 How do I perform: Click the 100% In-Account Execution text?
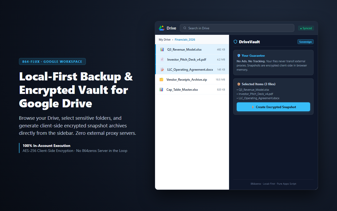(x=47, y=146)
